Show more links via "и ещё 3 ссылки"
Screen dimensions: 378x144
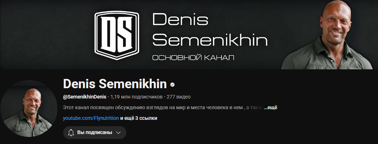(x=138, y=118)
